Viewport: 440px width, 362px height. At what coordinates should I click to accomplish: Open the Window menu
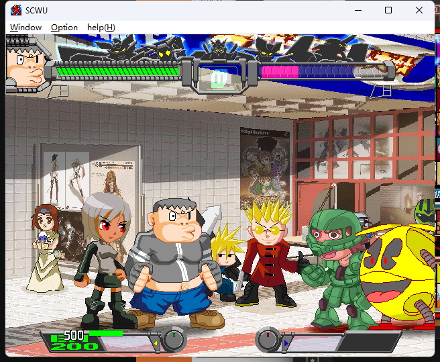tap(25, 28)
